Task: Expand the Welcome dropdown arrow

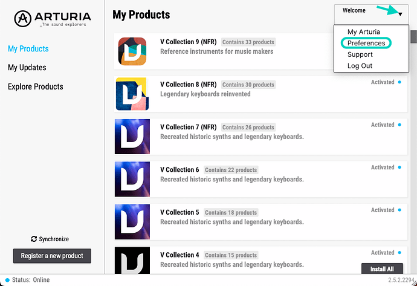Action: coord(400,14)
